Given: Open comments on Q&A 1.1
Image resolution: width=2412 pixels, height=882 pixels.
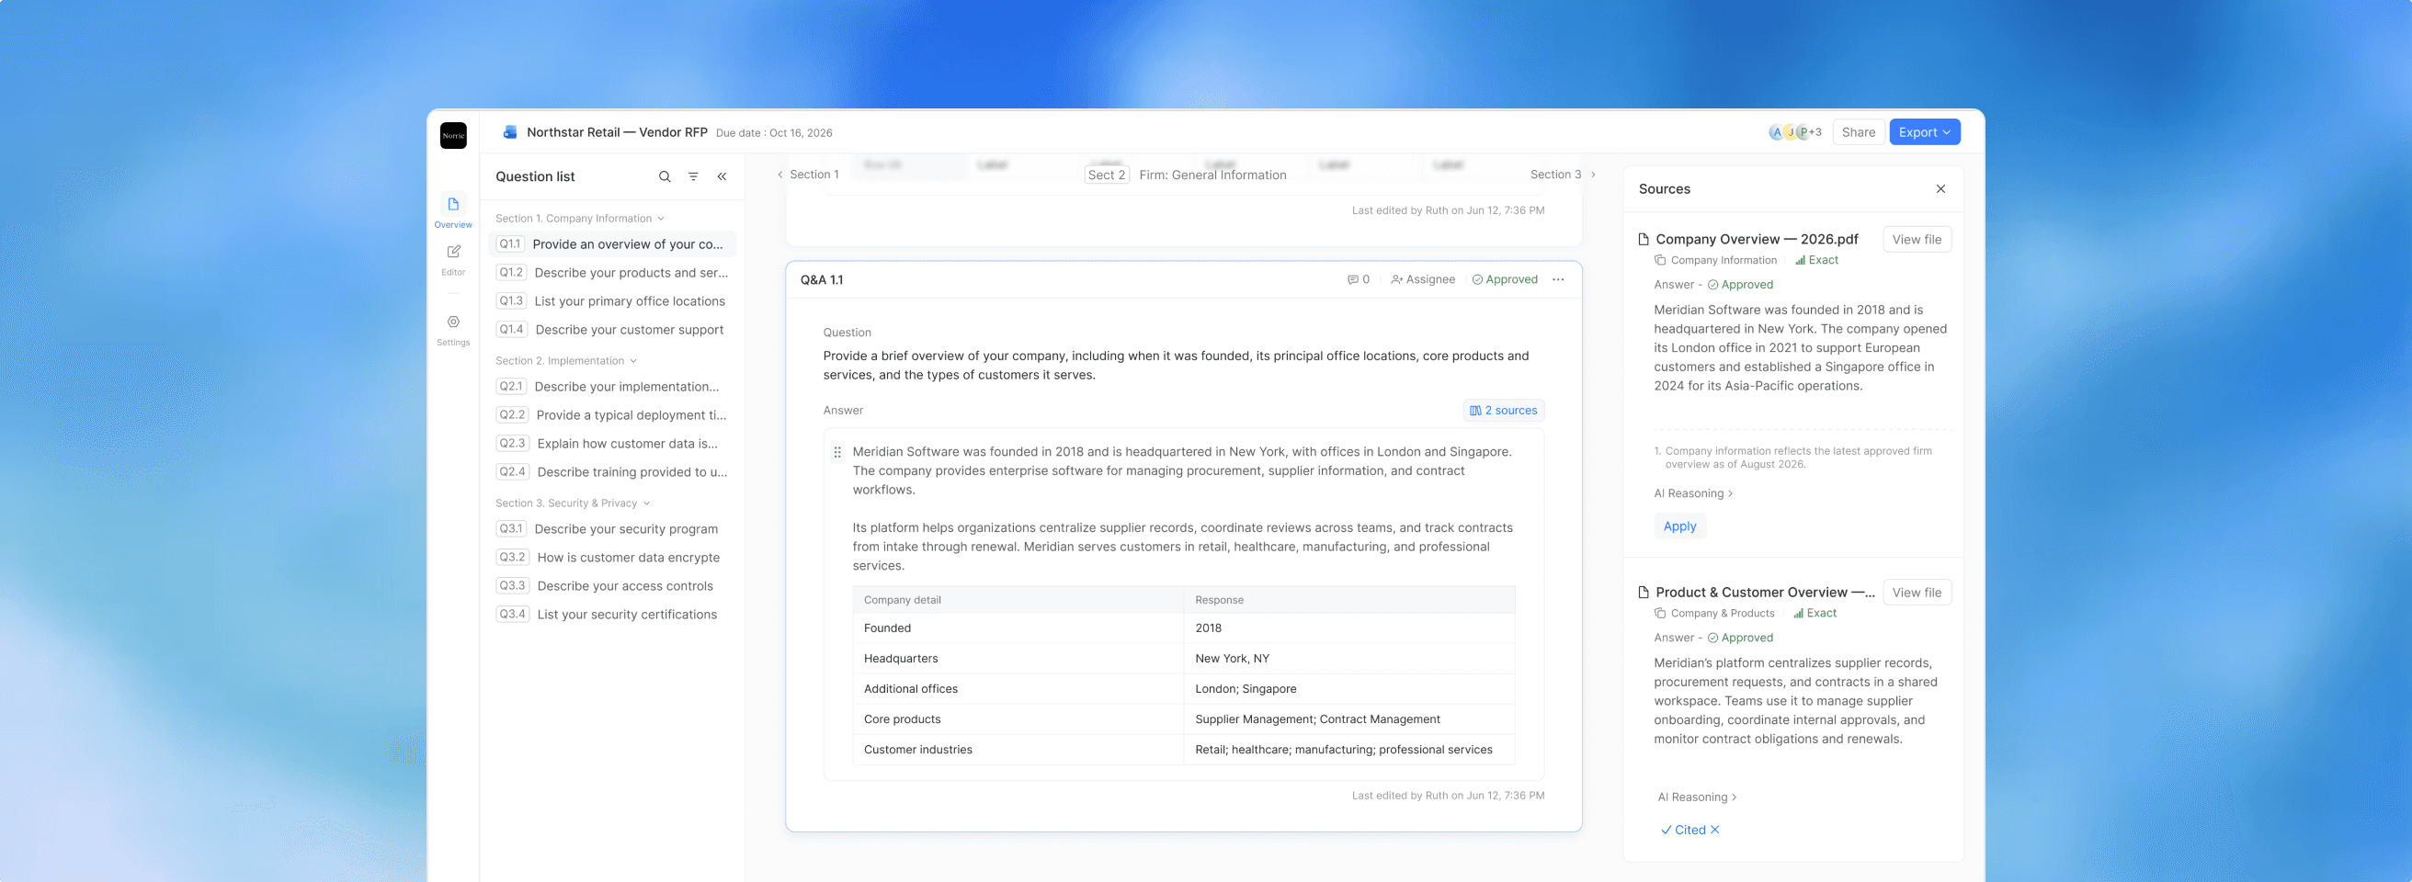Looking at the screenshot, I should pos(1359,279).
